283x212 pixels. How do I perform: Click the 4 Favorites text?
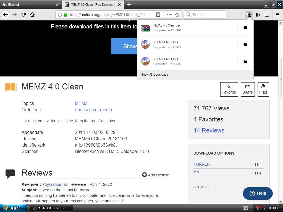(x=208, y=119)
